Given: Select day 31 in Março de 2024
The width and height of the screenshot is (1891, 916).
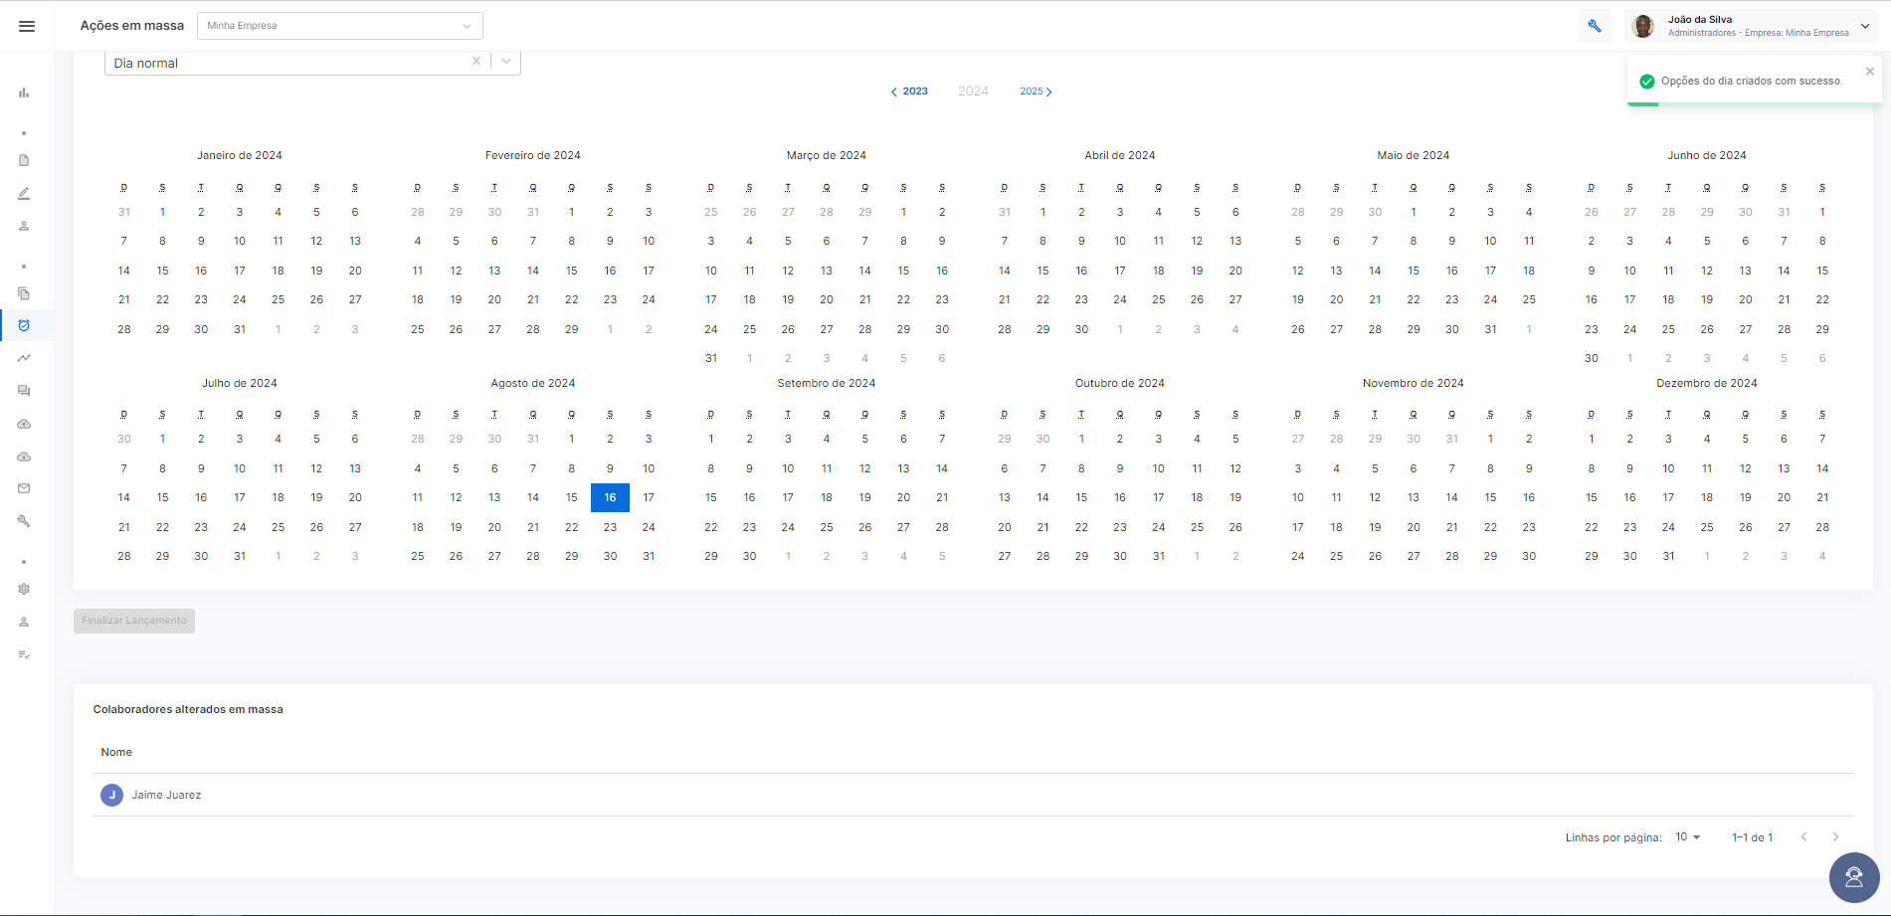Looking at the screenshot, I should click(x=711, y=358).
